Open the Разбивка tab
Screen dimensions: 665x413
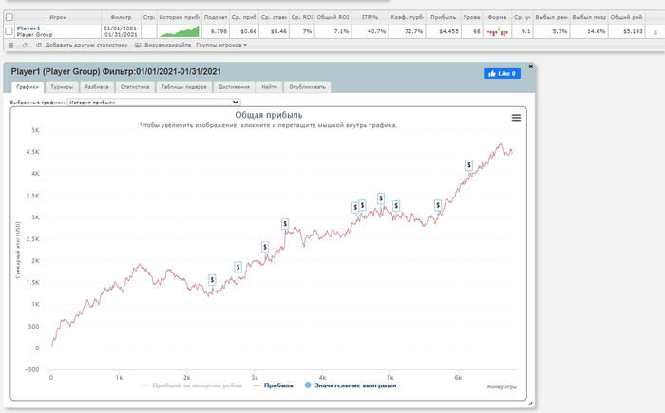click(97, 87)
